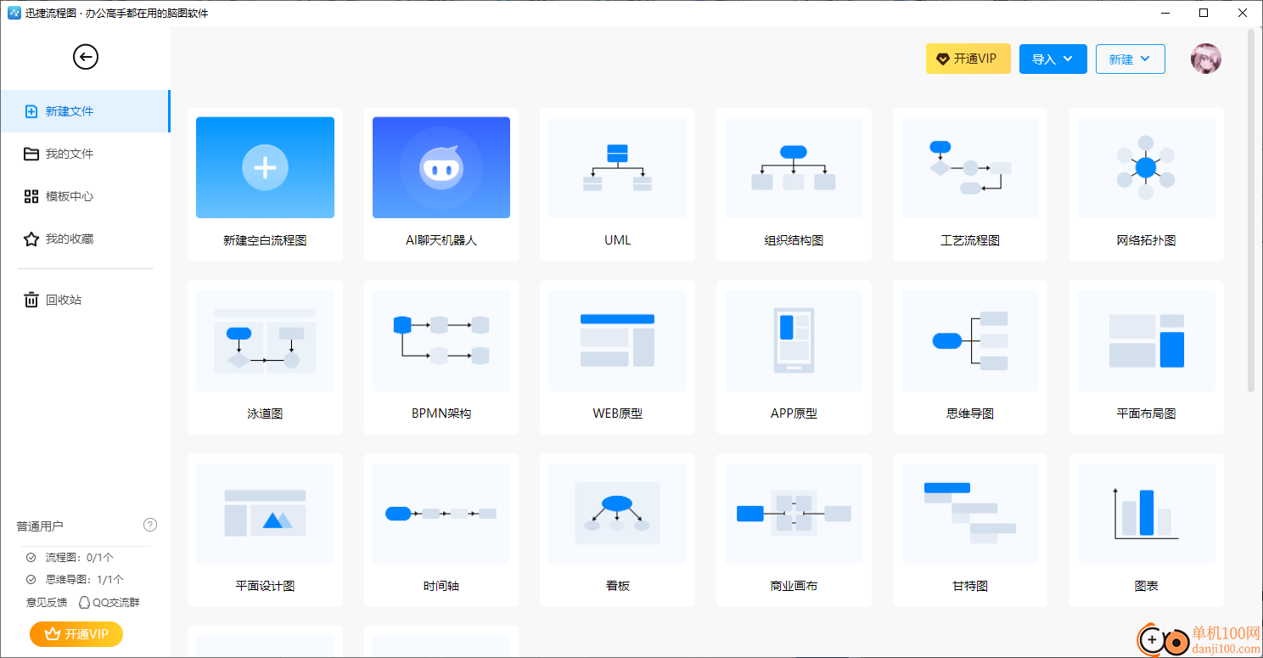
Task: Click the new file icon beside 新建文件
Action: (31, 111)
